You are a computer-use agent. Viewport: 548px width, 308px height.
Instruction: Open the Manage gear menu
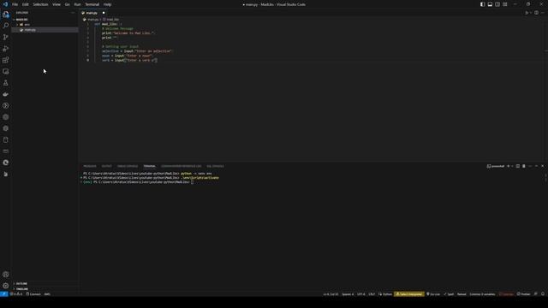[6, 286]
